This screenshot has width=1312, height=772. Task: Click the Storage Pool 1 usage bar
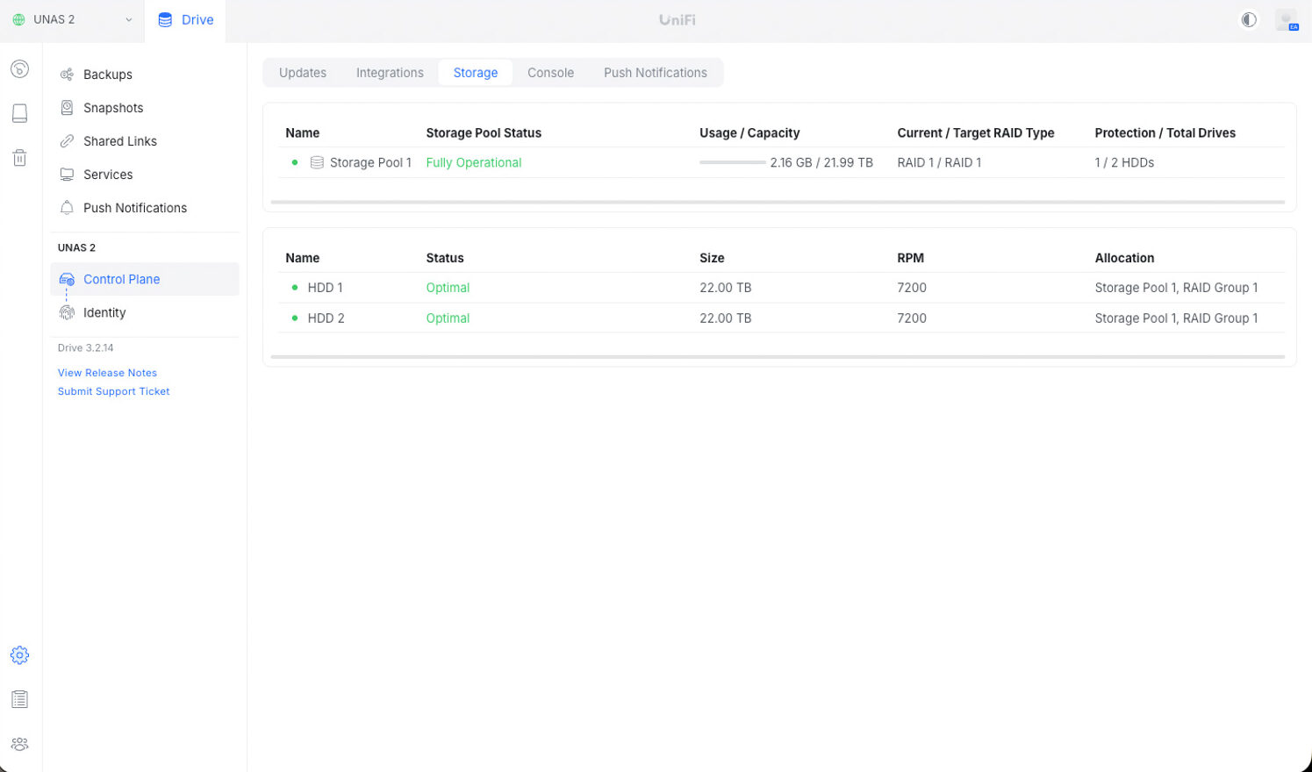tap(732, 163)
